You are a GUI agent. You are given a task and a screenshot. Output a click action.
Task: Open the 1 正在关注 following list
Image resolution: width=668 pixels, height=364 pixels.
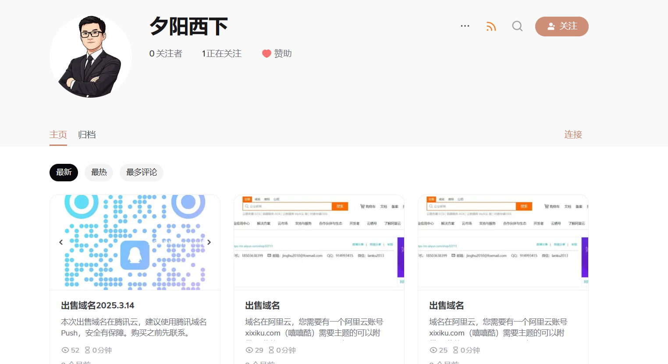tap(221, 53)
